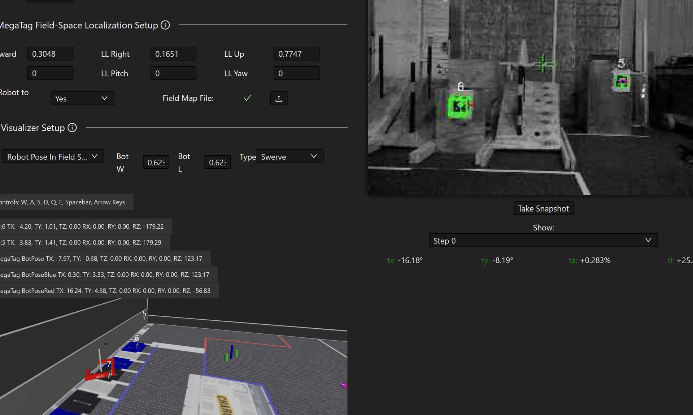Click the Field Map File label
Screen dimensions: 693x415
[188, 98]
